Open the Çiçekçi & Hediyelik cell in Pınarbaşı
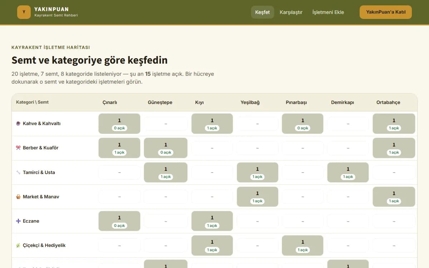 click(x=303, y=245)
